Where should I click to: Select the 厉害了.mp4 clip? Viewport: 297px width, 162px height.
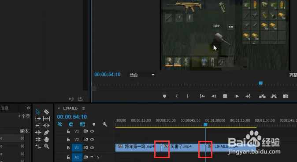(x=183, y=147)
